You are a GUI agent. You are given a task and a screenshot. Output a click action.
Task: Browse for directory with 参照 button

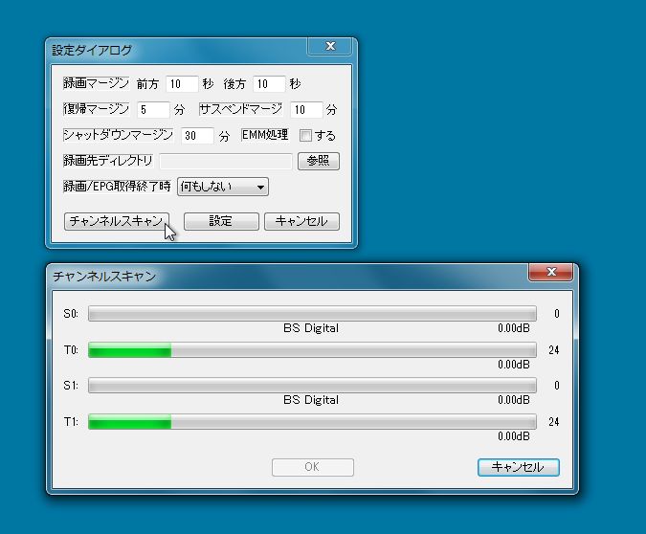pos(319,161)
